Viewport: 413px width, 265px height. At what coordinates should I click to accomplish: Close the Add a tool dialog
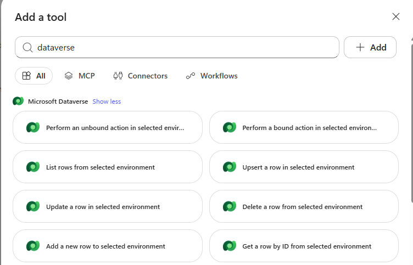[395, 16]
